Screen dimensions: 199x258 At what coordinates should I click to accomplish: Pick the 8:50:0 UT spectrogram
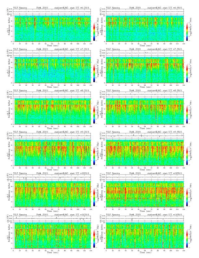tap(145, 111)
